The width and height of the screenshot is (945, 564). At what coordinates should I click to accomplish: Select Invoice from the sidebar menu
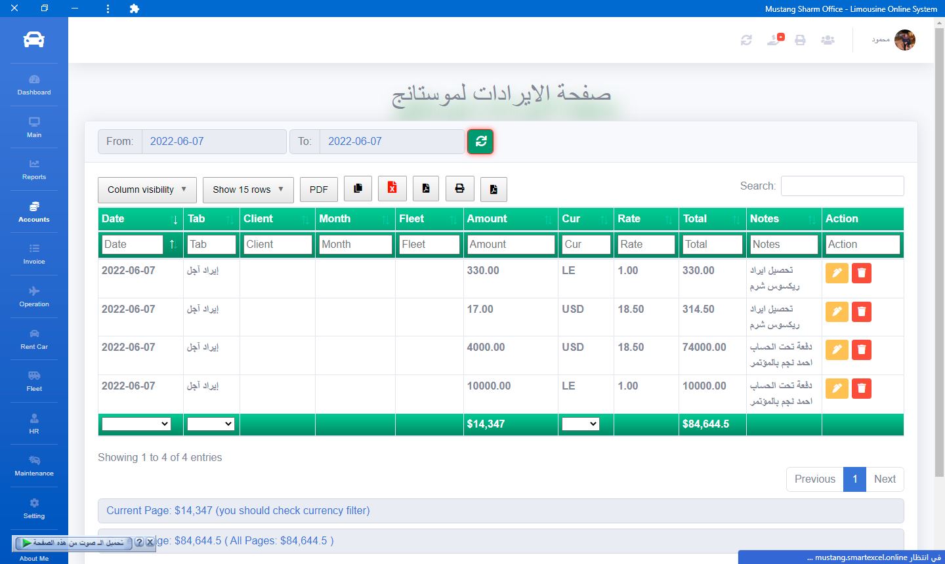point(34,254)
